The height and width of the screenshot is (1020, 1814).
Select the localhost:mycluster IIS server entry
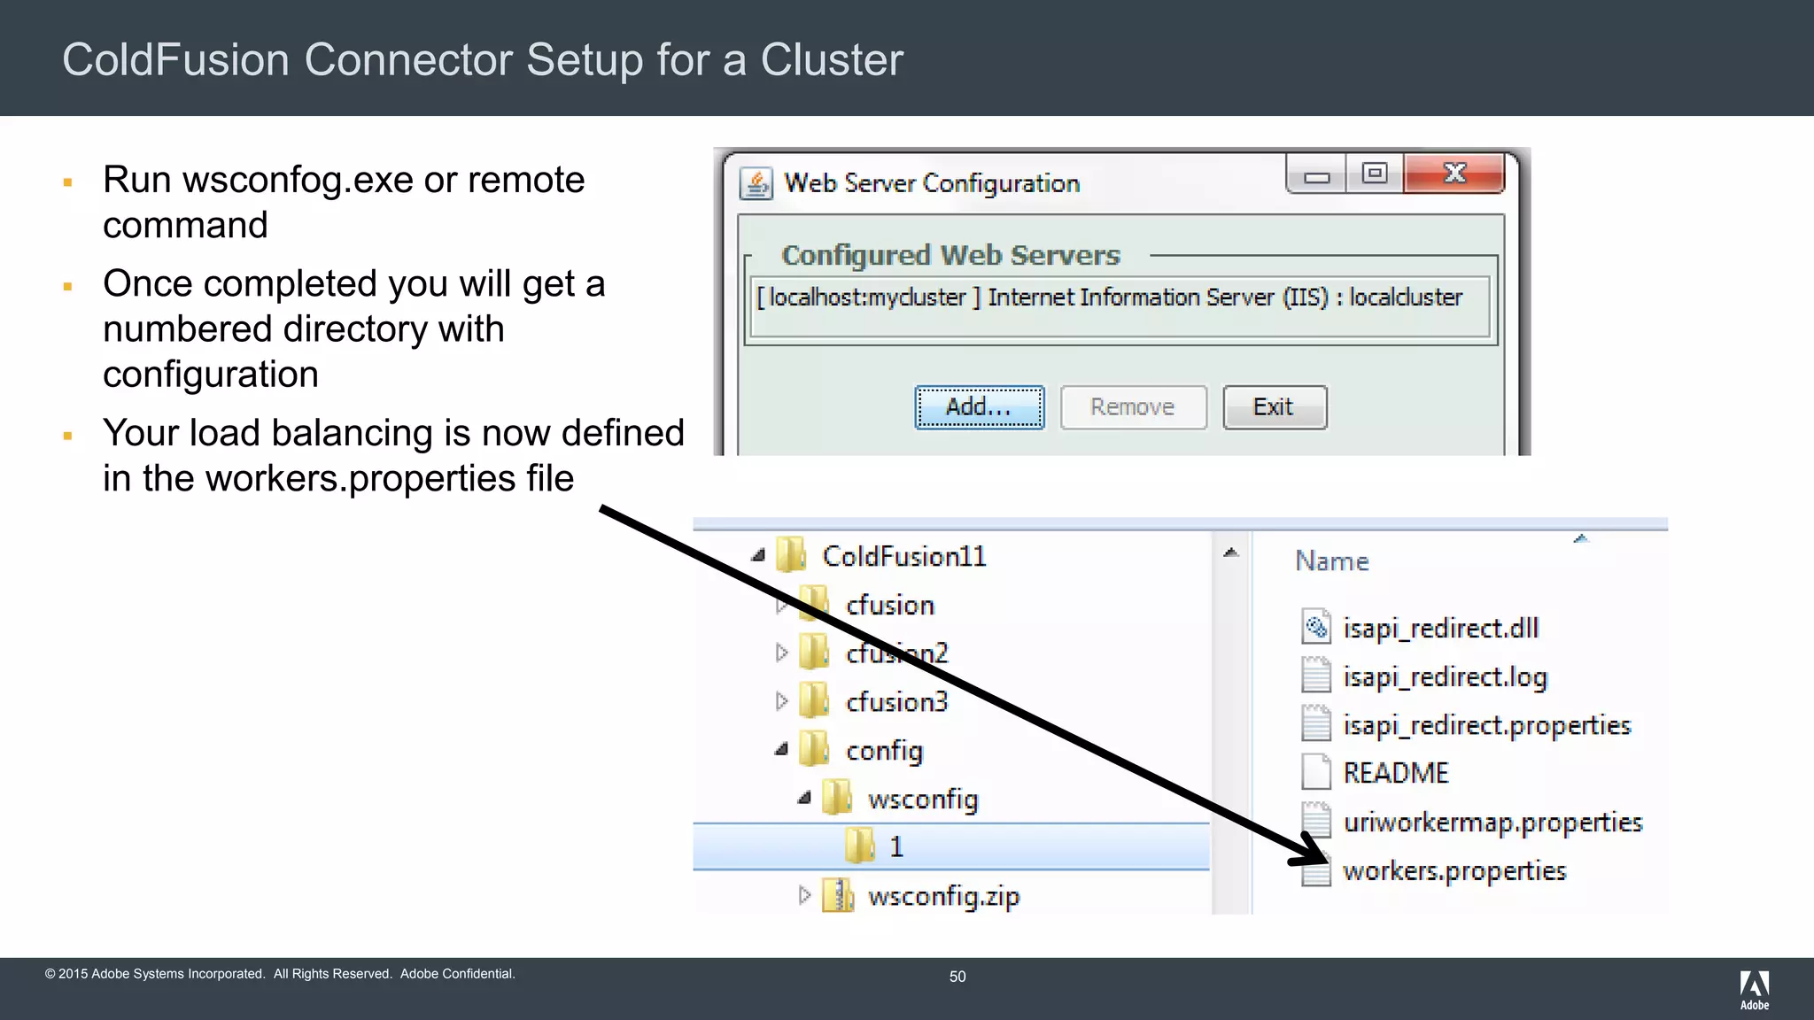1120,297
